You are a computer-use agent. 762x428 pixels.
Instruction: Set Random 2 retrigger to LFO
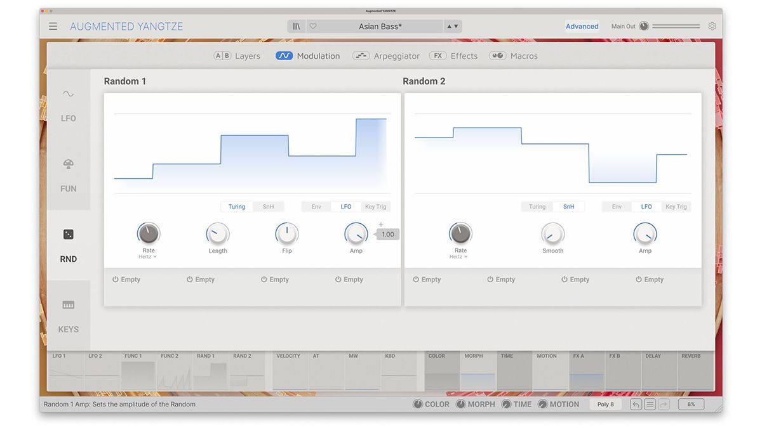(x=646, y=207)
